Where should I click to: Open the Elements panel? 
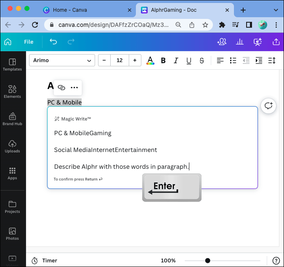12,92
